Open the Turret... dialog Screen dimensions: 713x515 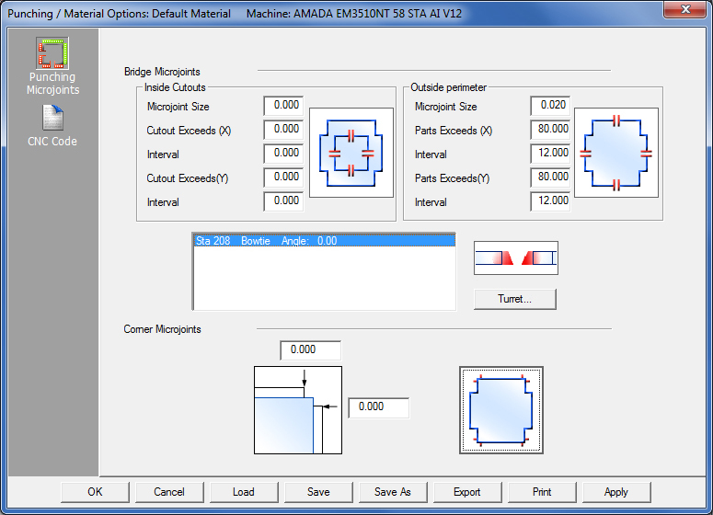click(x=515, y=299)
